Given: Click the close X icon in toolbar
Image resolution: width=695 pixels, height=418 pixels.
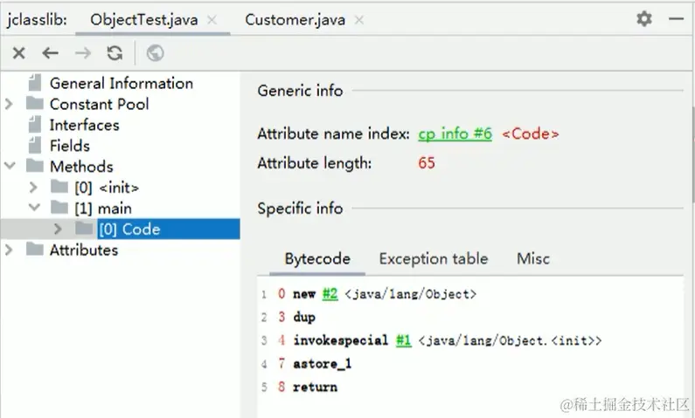Looking at the screenshot, I should coord(18,53).
